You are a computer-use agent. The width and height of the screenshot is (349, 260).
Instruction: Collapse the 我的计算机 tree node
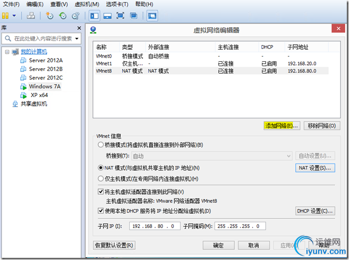pos(7,52)
